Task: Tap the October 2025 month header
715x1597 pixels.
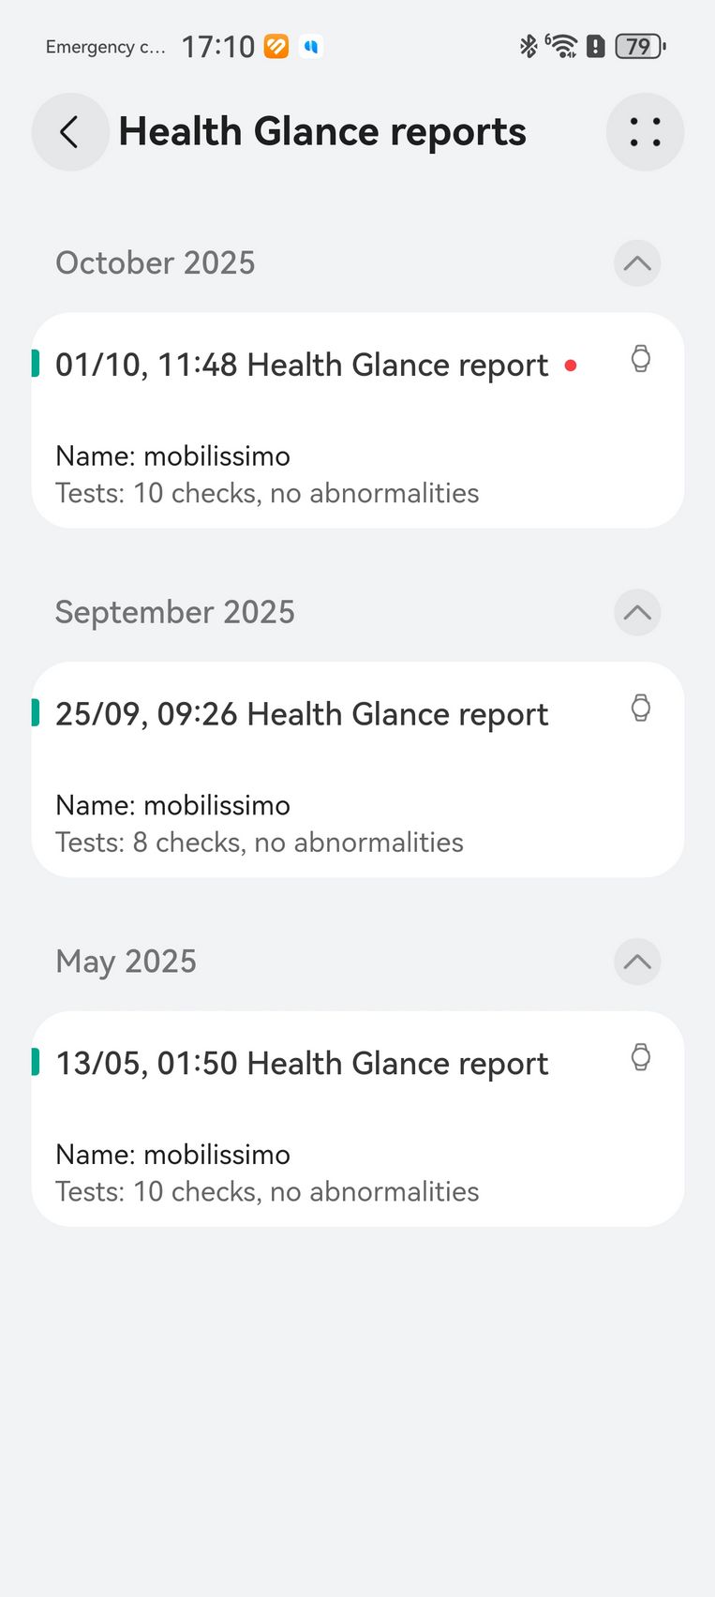Action: 156,263
